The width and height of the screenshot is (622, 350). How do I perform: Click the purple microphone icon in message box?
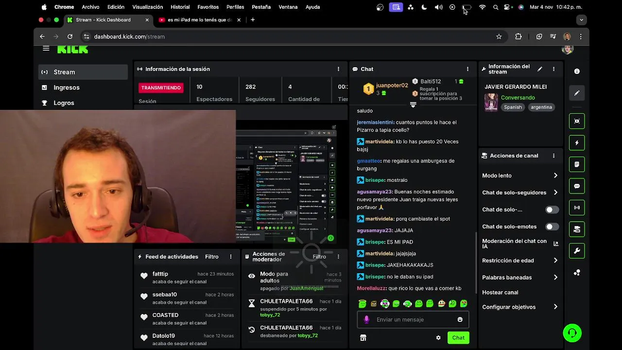click(x=366, y=319)
